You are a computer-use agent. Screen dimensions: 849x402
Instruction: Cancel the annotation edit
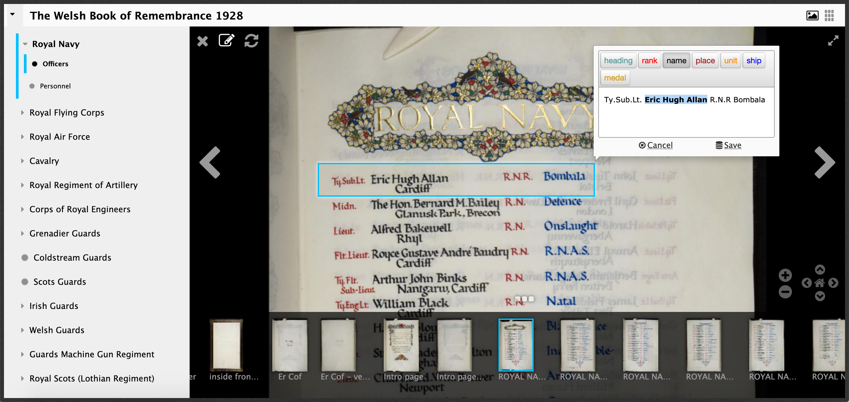(x=656, y=145)
